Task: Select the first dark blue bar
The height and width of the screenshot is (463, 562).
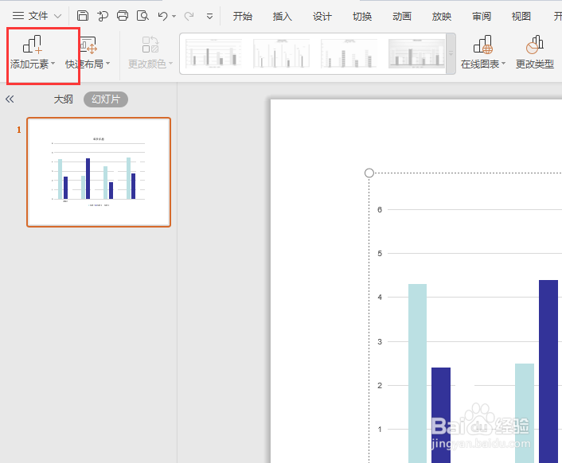Action: coord(441,415)
